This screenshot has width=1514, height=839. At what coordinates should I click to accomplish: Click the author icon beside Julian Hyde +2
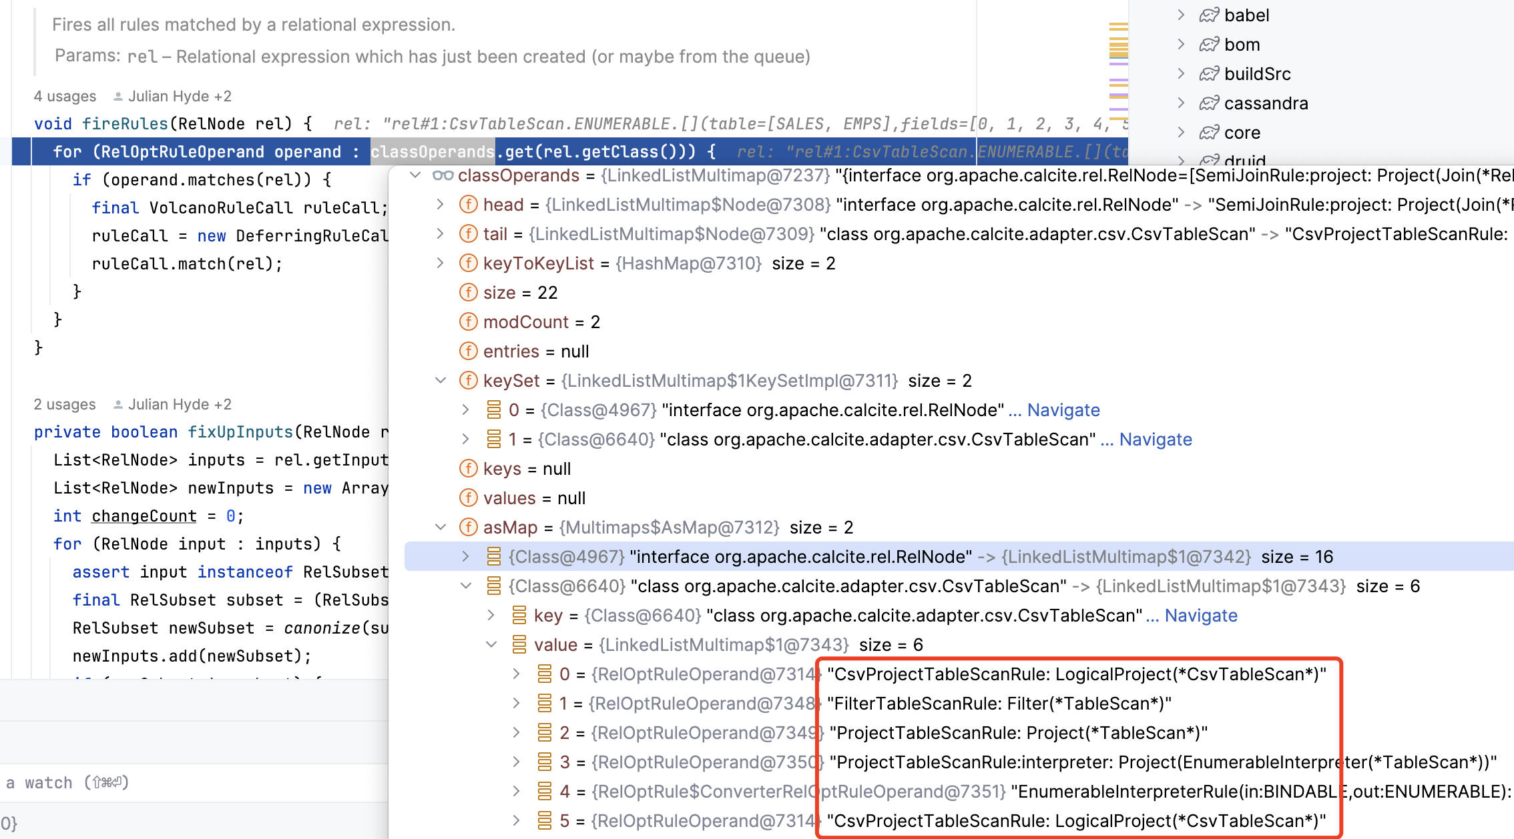pyautogui.click(x=118, y=97)
